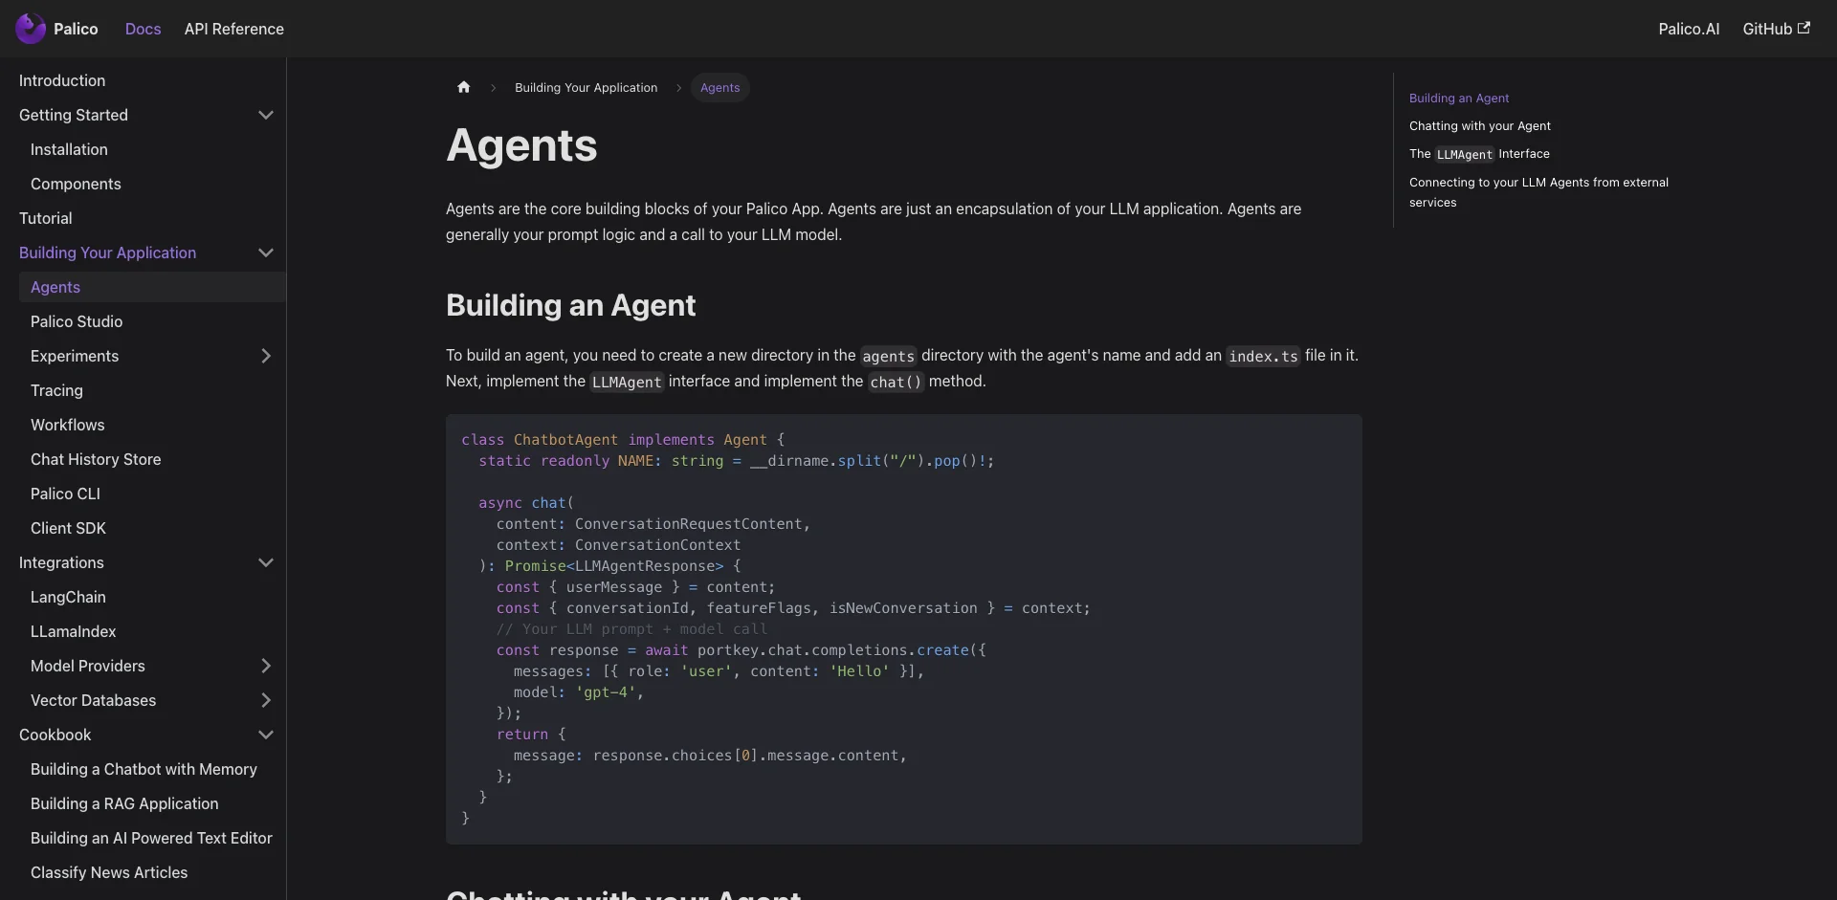1837x900 pixels.
Task: Open the LLamaIndex integration page
Action: (x=73, y=631)
